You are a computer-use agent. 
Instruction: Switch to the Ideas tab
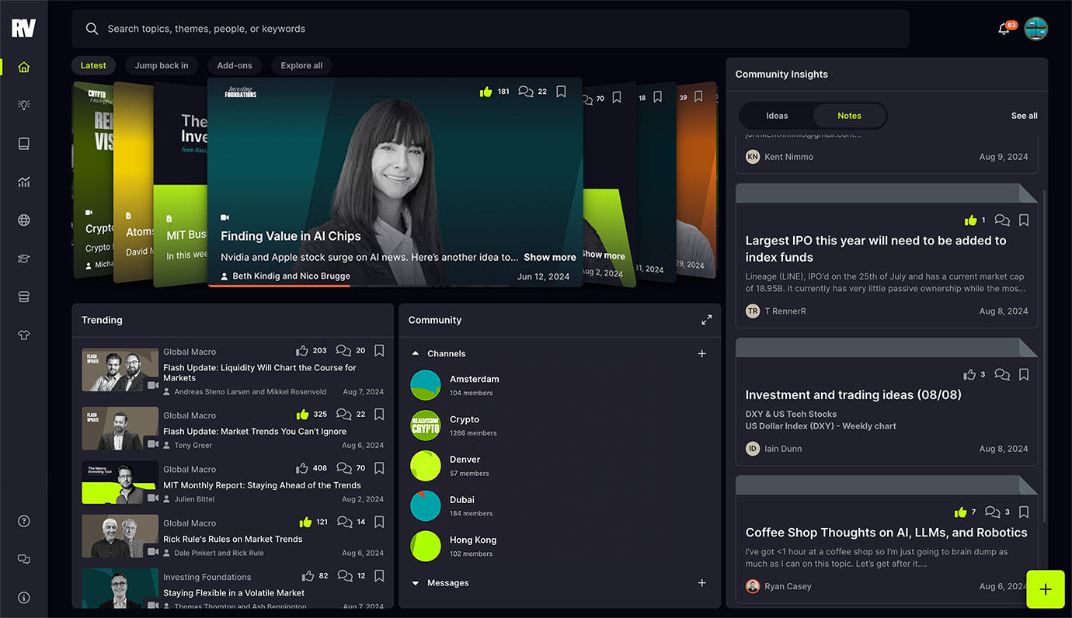tap(777, 116)
